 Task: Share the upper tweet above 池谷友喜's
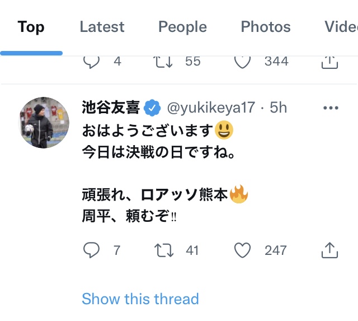coord(330,61)
